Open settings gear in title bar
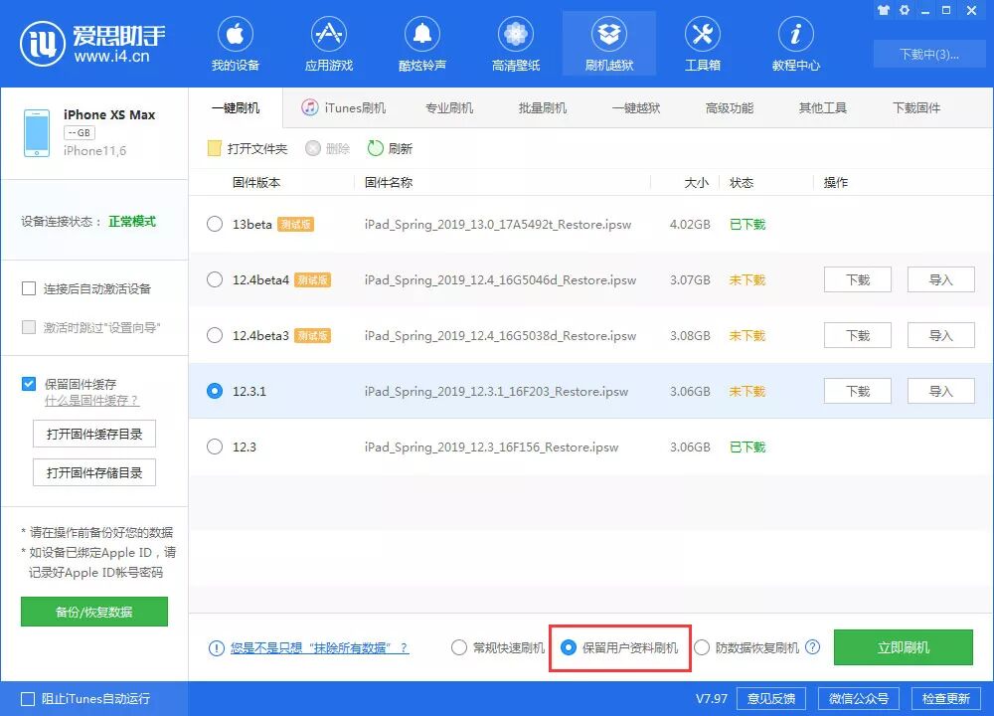The width and height of the screenshot is (994, 716). 905,10
